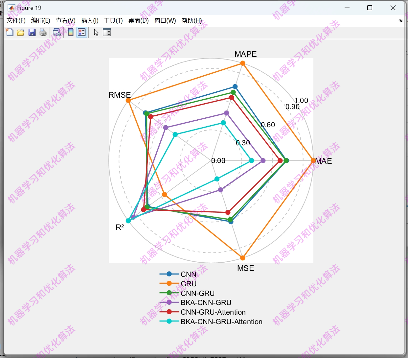Click the green CNN-GRU legend line sample
The image size is (408, 358).
pyautogui.click(x=169, y=293)
